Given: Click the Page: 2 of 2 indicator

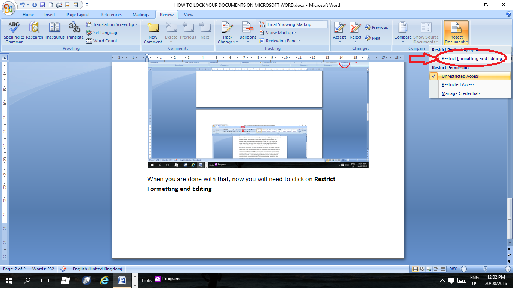Looking at the screenshot, I should point(14,269).
